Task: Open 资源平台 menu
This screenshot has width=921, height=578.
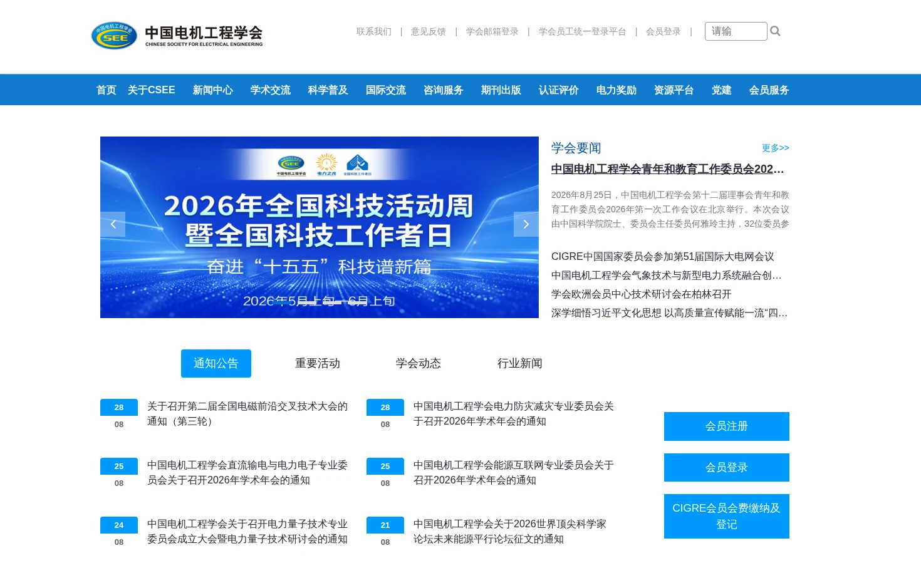Action: 674,90
